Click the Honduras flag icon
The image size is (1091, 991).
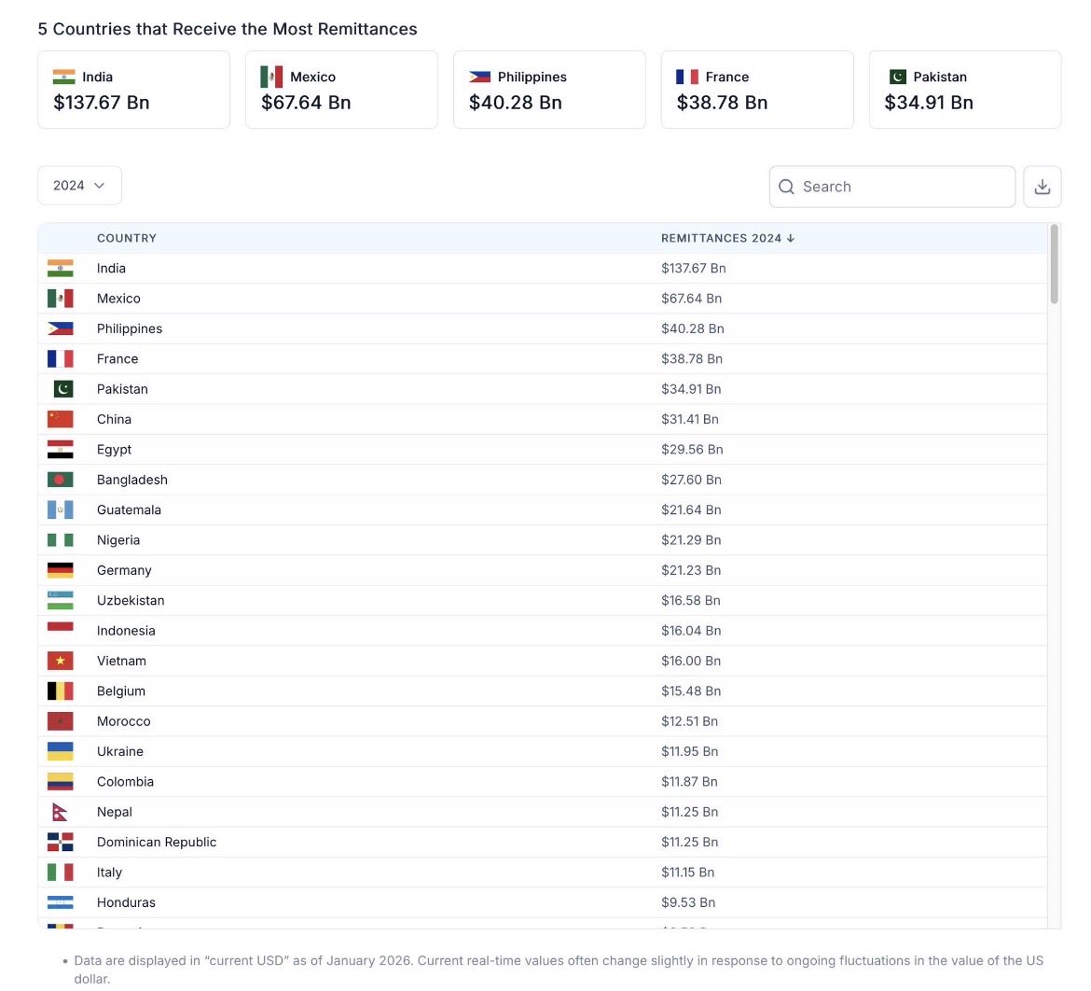coord(61,902)
